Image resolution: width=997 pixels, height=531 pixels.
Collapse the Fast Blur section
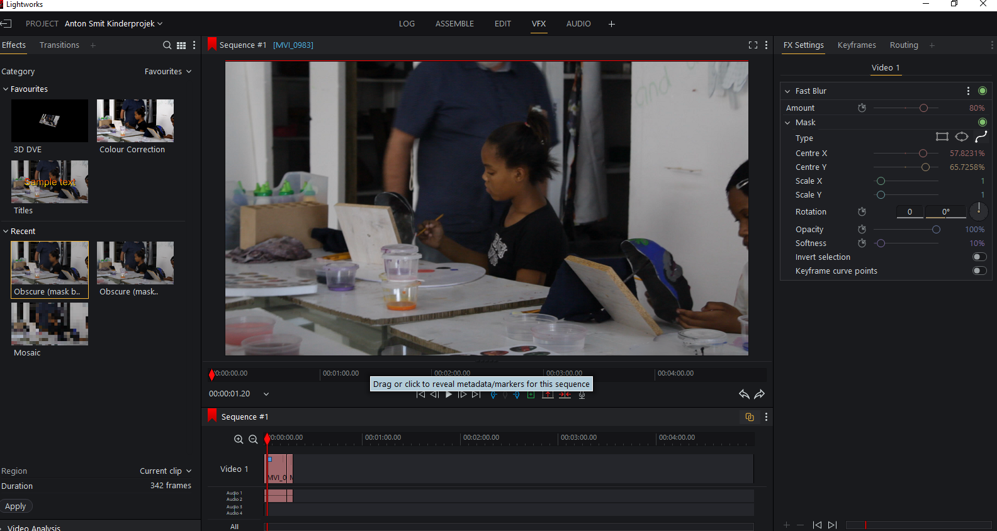787,91
